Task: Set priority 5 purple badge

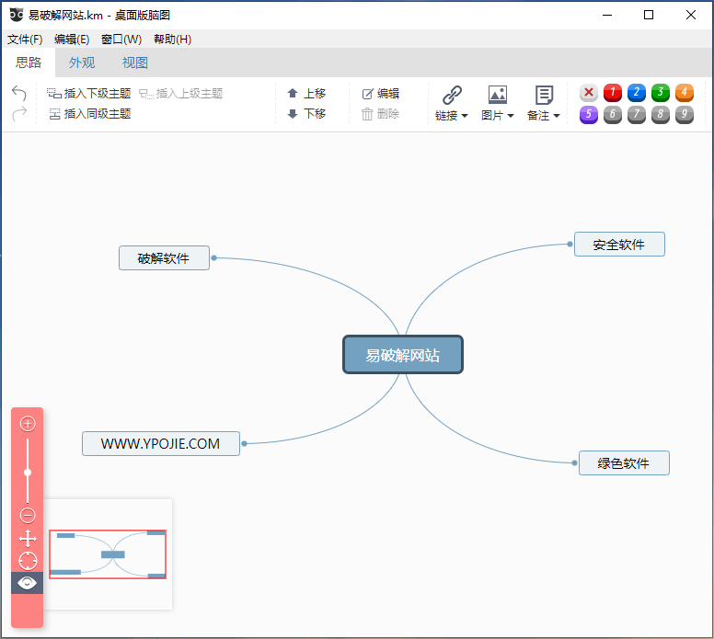Action: (589, 115)
